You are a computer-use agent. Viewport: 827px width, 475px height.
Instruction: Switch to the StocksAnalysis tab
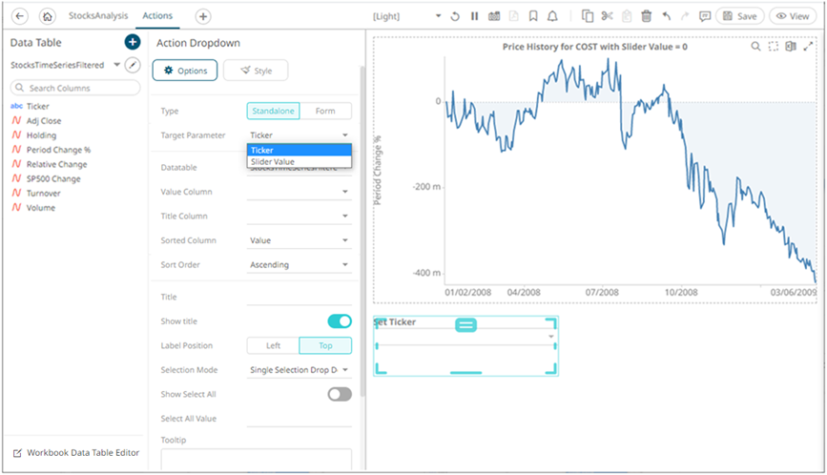98,16
